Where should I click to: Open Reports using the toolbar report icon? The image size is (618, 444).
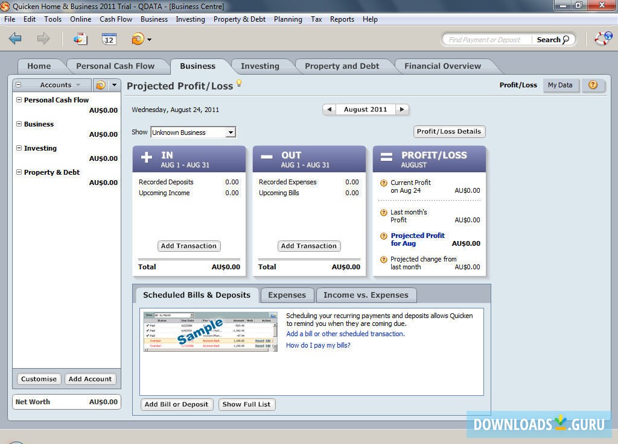(x=79, y=38)
